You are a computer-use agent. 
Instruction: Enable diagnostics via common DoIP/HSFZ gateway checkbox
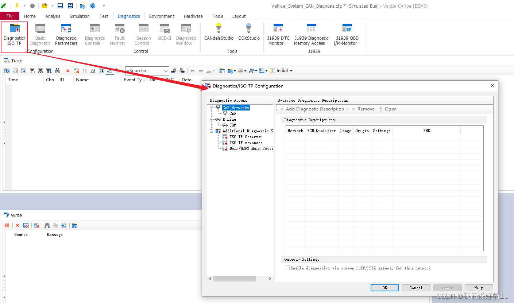pyautogui.click(x=287, y=268)
